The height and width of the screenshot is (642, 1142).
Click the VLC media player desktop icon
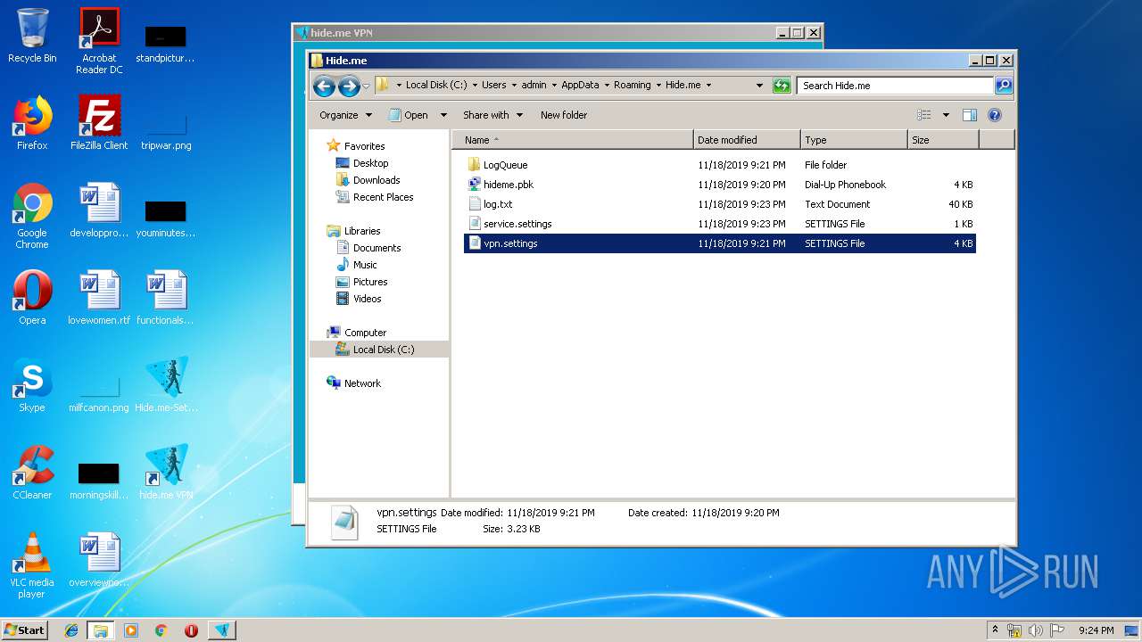click(32, 565)
